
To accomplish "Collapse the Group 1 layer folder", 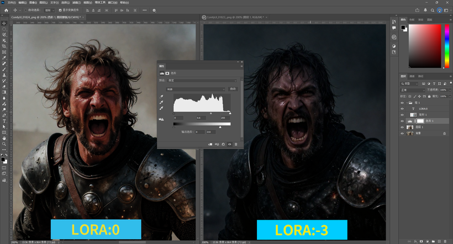I will [406, 103].
